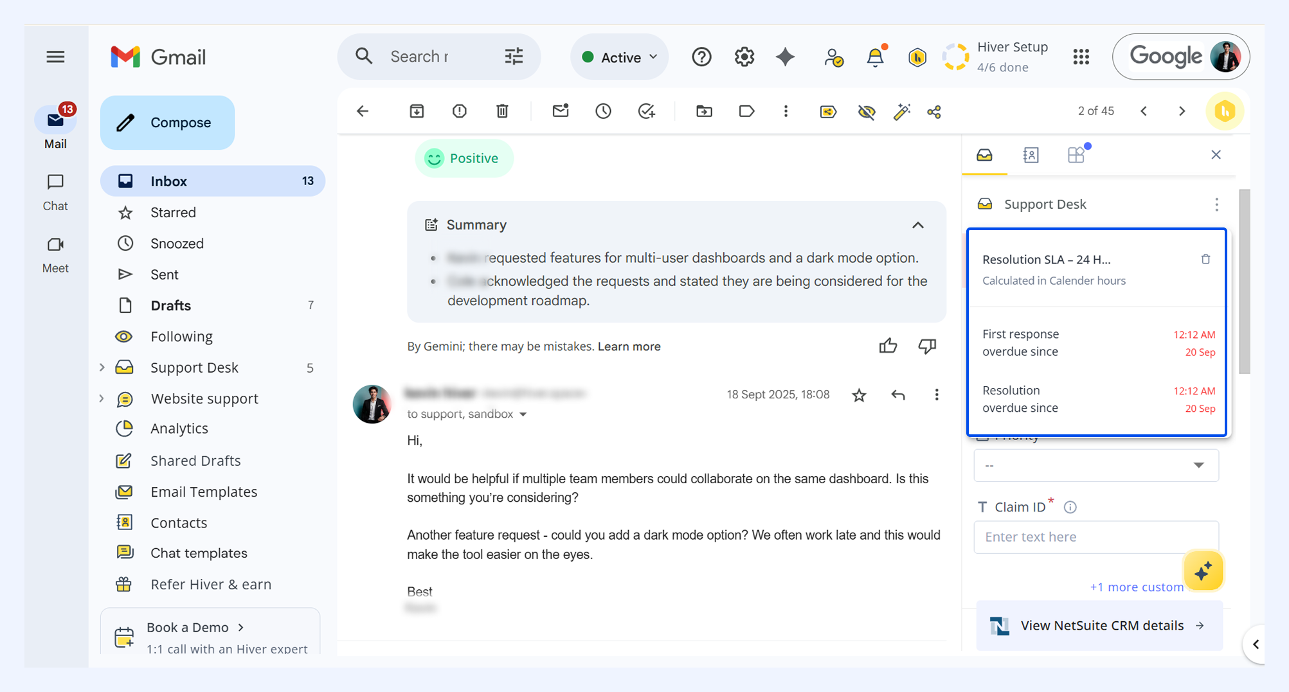
Task: Expand the Support Desk folder arrow
Action: point(102,368)
